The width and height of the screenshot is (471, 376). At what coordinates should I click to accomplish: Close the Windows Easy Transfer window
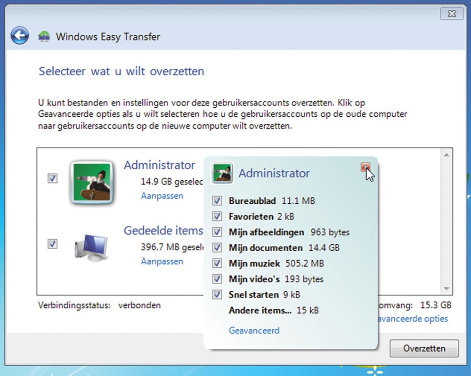[x=452, y=14]
